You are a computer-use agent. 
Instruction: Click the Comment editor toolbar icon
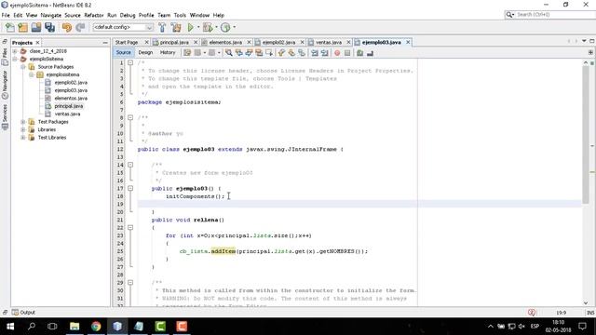[x=360, y=53]
